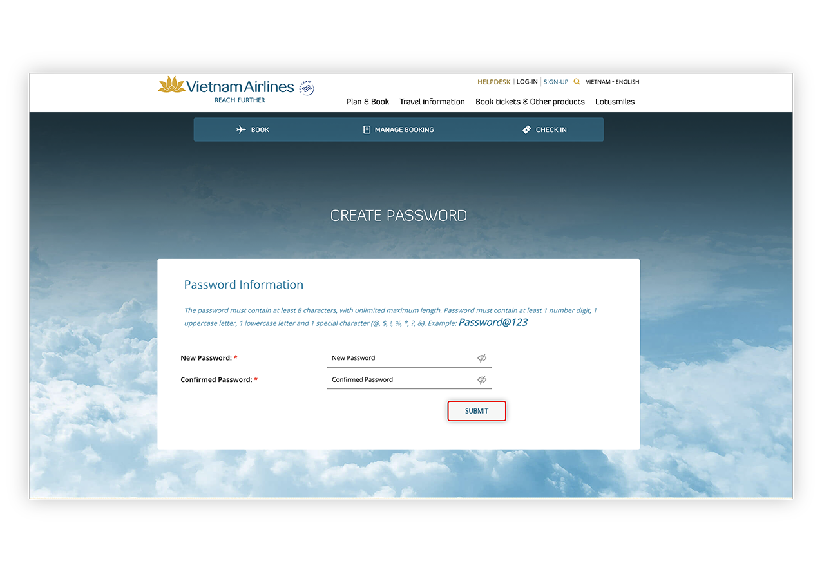Open the Travel information menu

click(x=432, y=101)
